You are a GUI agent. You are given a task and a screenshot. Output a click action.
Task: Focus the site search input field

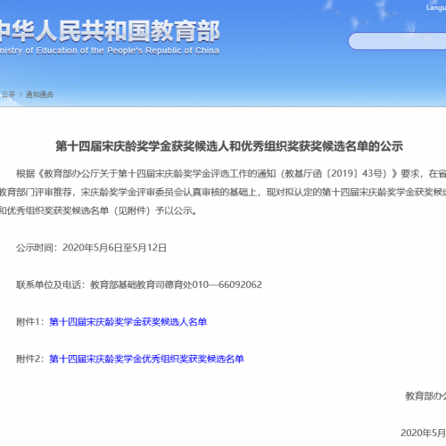point(397,41)
